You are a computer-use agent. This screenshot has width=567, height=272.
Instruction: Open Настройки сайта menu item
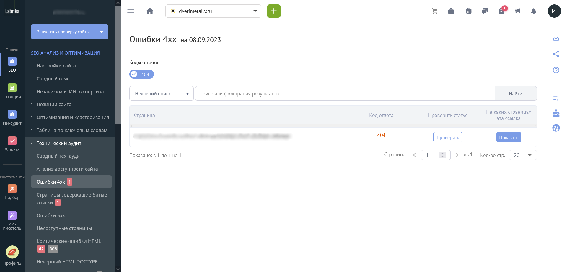pos(56,66)
